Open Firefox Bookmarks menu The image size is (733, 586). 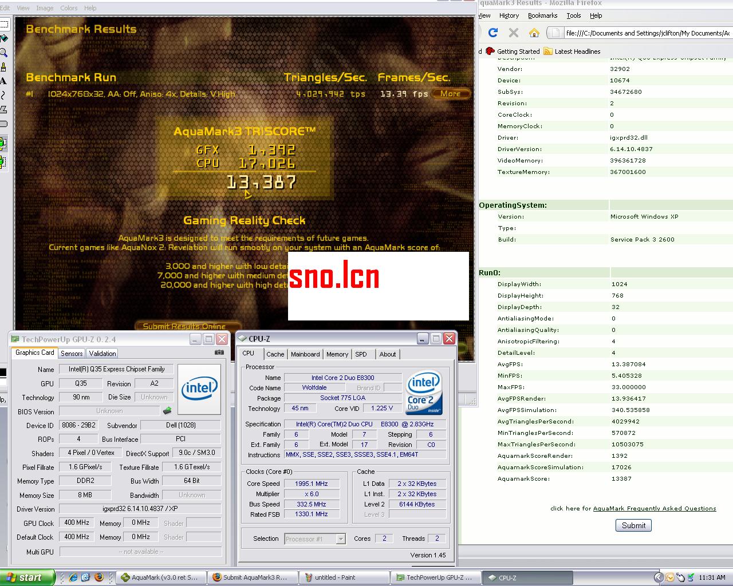(x=543, y=15)
